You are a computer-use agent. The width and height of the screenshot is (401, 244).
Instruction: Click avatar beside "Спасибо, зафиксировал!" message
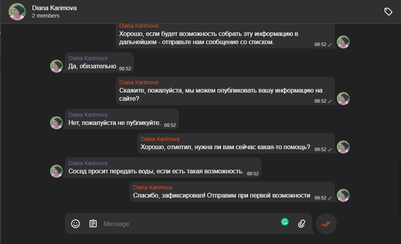pos(343,195)
